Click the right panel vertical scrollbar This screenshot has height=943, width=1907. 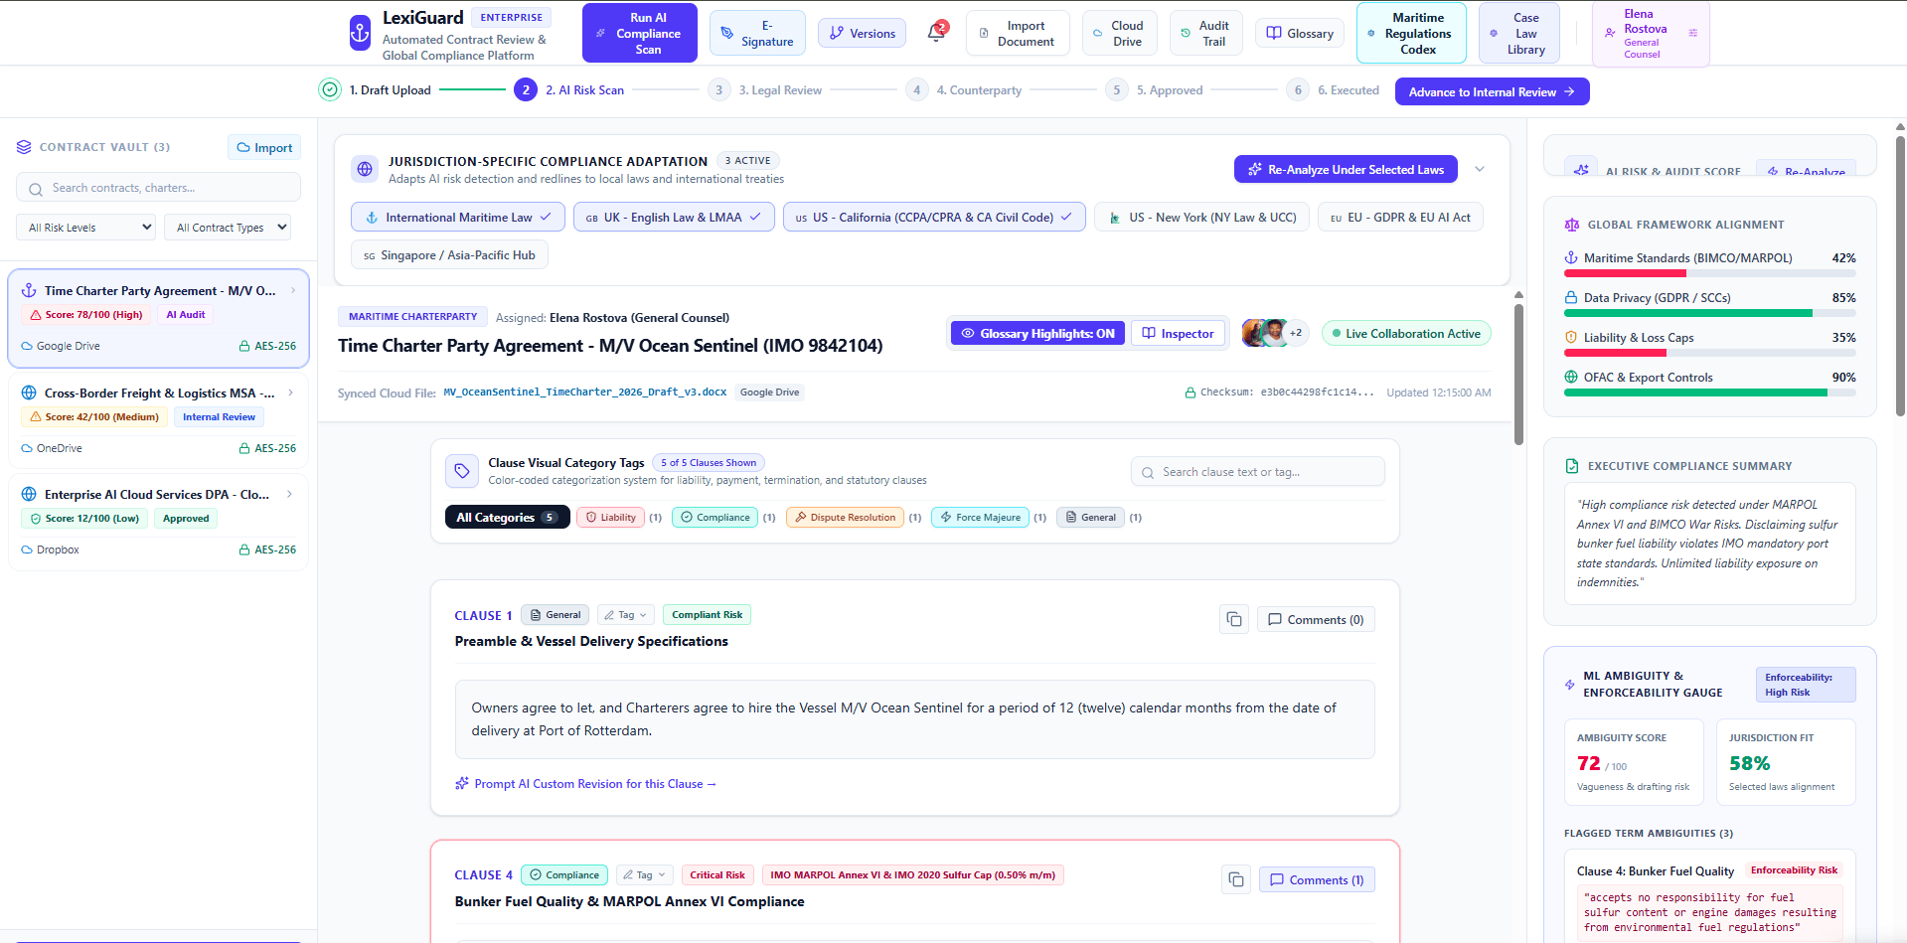tap(1900, 275)
